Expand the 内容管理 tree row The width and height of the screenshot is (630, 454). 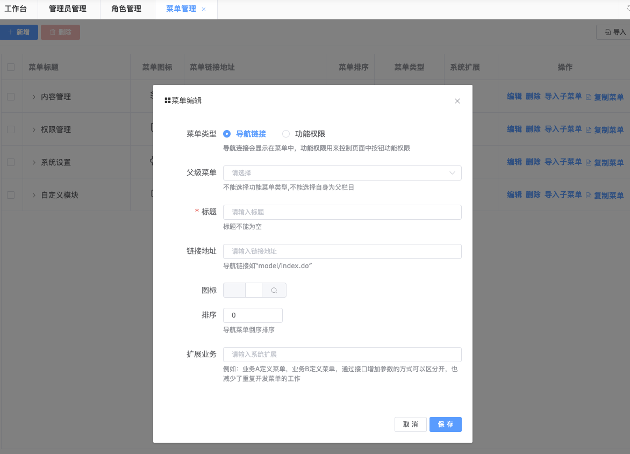(34, 97)
